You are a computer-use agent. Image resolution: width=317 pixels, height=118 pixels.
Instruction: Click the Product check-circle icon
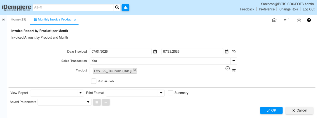(x=228, y=68)
